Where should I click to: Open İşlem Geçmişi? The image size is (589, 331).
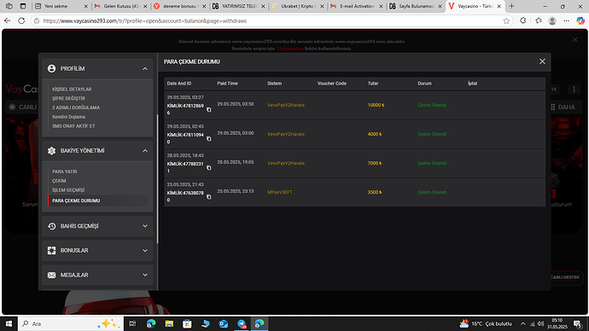[68, 190]
